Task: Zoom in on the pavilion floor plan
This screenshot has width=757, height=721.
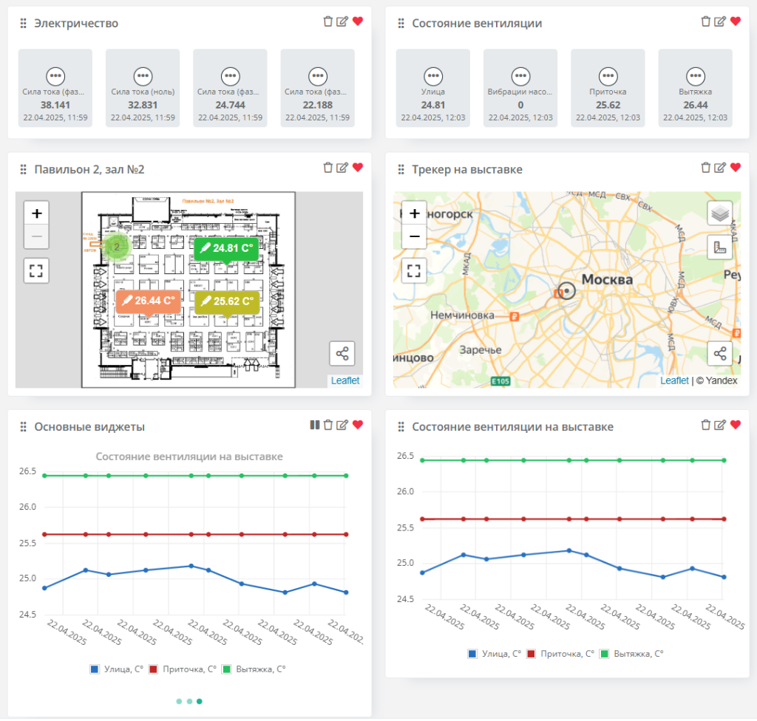Action: (x=37, y=213)
